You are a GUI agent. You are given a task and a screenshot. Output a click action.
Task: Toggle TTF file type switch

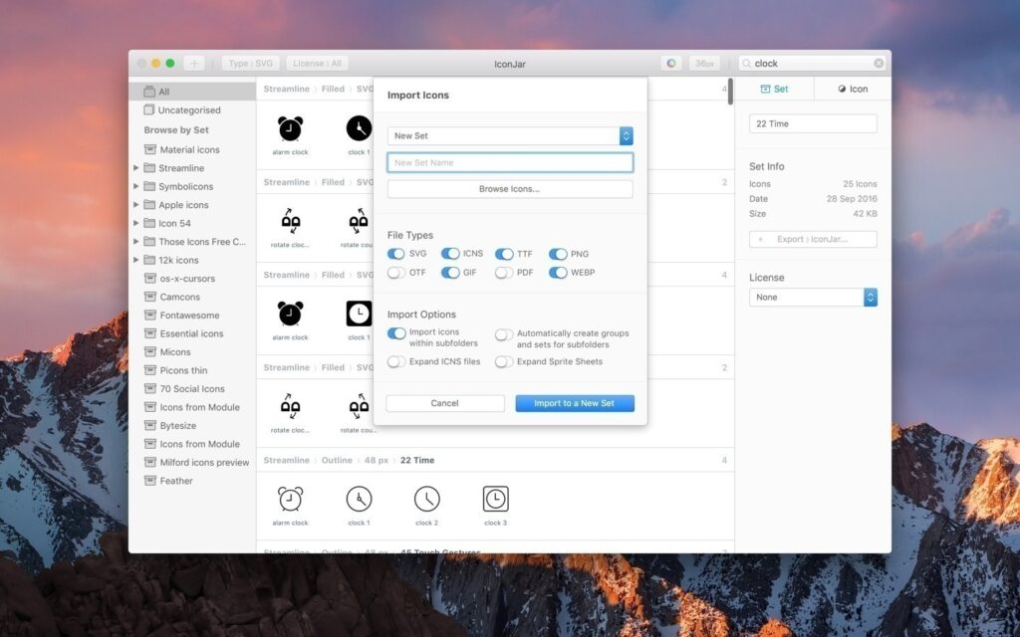coord(504,254)
